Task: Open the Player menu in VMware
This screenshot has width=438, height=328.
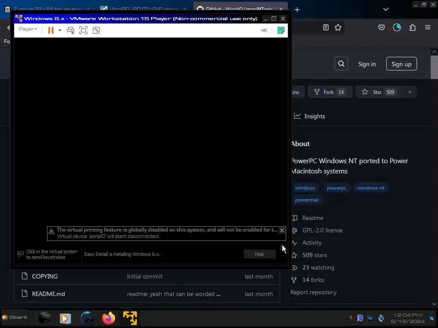Action: 28,29
